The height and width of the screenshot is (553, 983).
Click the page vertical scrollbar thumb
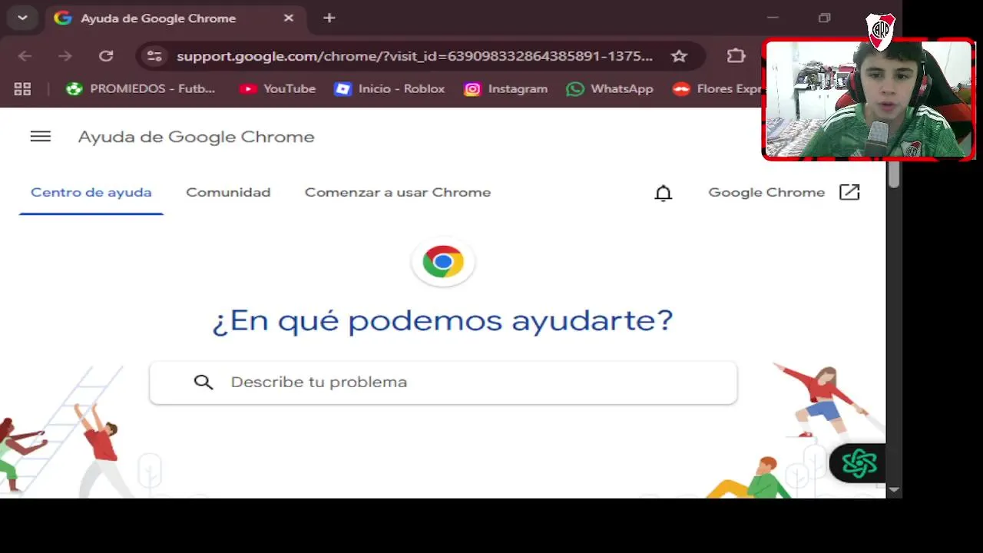[894, 173]
